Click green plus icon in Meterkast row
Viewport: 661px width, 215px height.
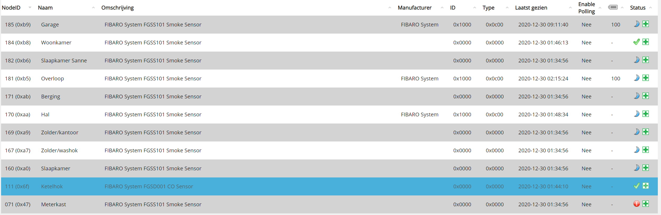click(646, 204)
